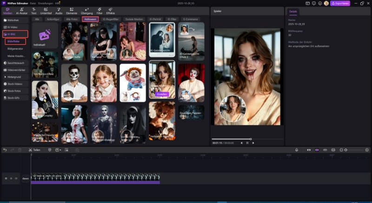Open the Datei menu
Image resolution: width=372 pixels, height=203 pixels.
coord(33,3)
